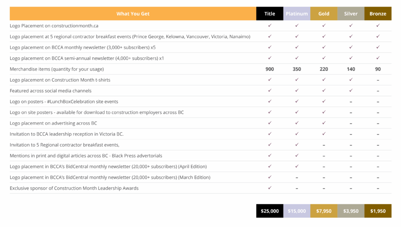Click Bronze checkmark for constructionmonth.ca logo placement

click(x=378, y=26)
